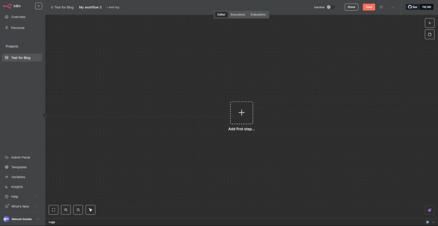Image resolution: width=438 pixels, height=226 pixels.
Task: Open workflow history icon
Action: [381, 7]
